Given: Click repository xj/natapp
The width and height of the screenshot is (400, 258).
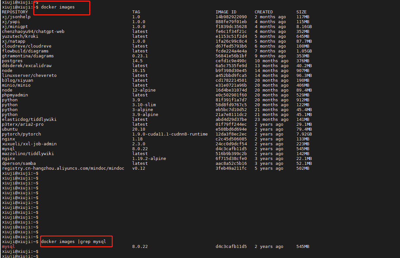Looking at the screenshot, I should [14, 41].
